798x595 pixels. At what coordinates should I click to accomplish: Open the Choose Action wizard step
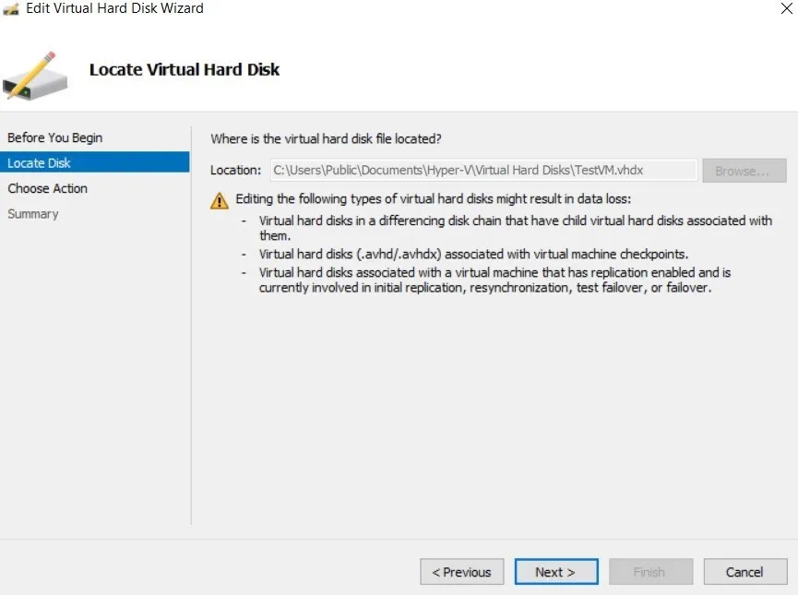point(48,188)
